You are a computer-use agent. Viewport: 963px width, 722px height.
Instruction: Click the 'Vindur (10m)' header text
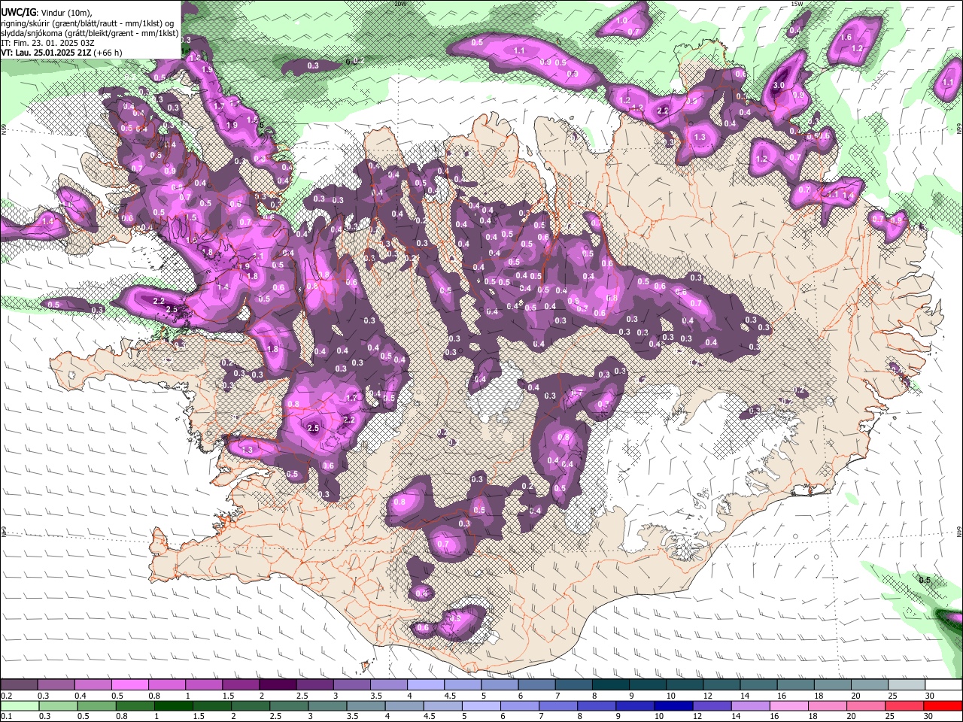point(65,13)
